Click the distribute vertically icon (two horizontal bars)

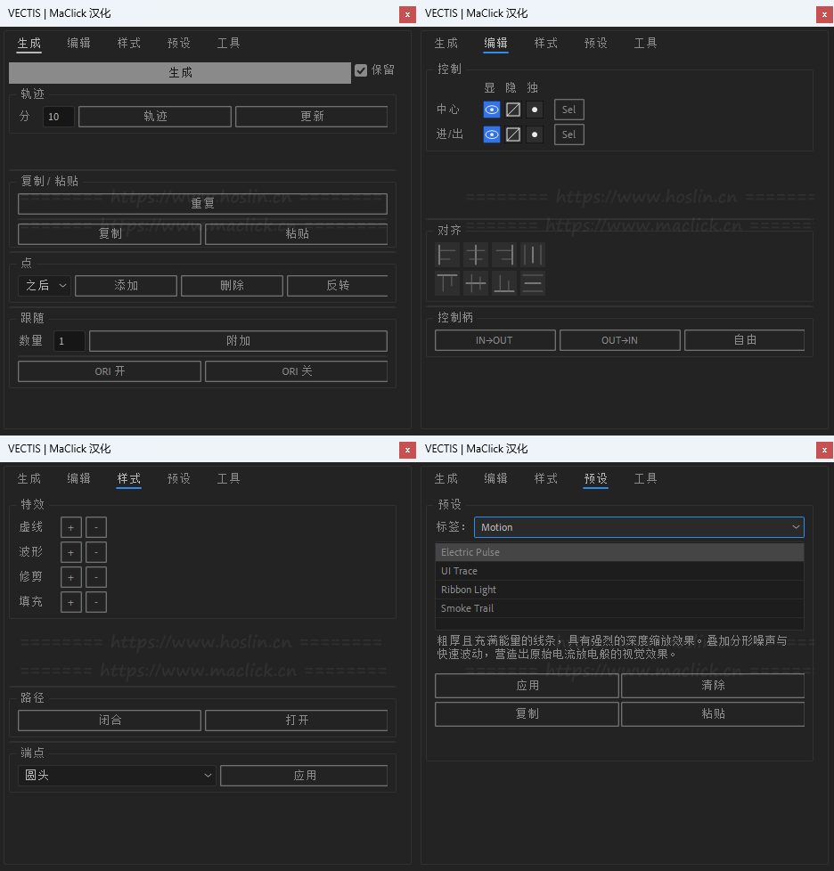pyautogui.click(x=533, y=284)
